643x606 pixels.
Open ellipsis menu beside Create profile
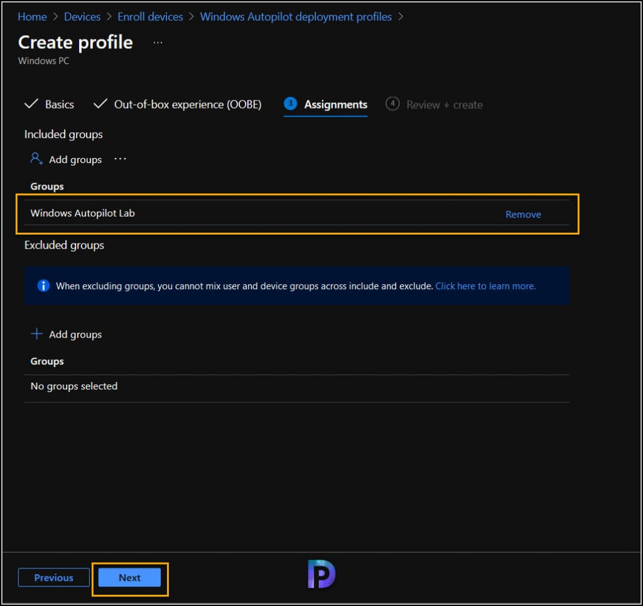(158, 43)
